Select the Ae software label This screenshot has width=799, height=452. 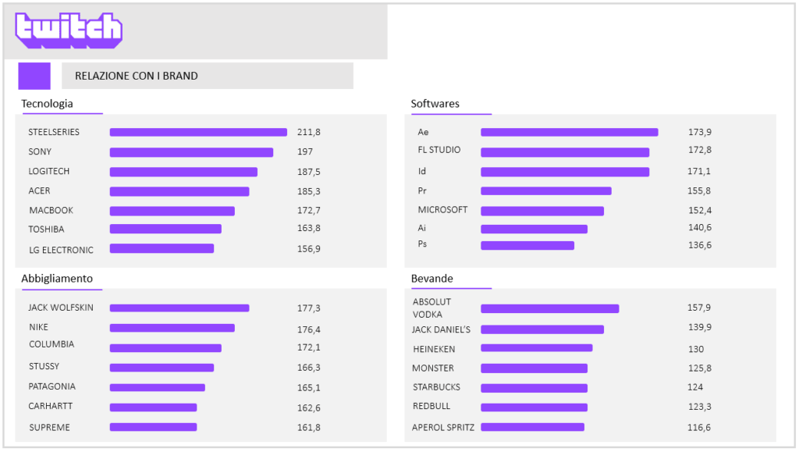tap(424, 132)
